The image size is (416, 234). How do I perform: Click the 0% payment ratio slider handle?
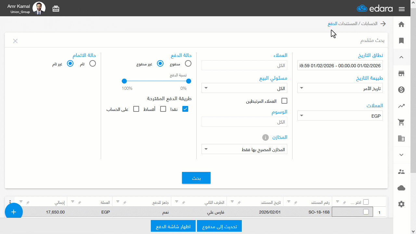(x=188, y=81)
